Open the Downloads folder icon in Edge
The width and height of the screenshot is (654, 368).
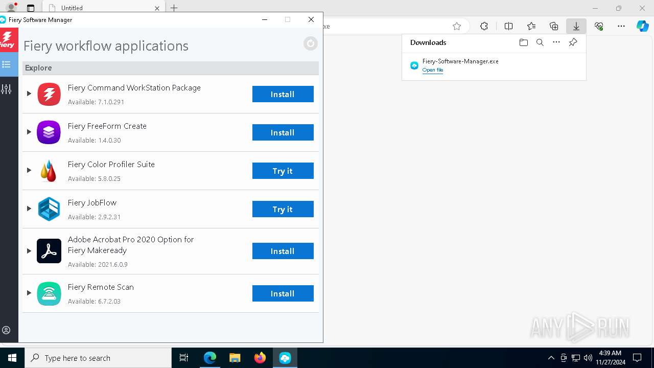click(523, 42)
